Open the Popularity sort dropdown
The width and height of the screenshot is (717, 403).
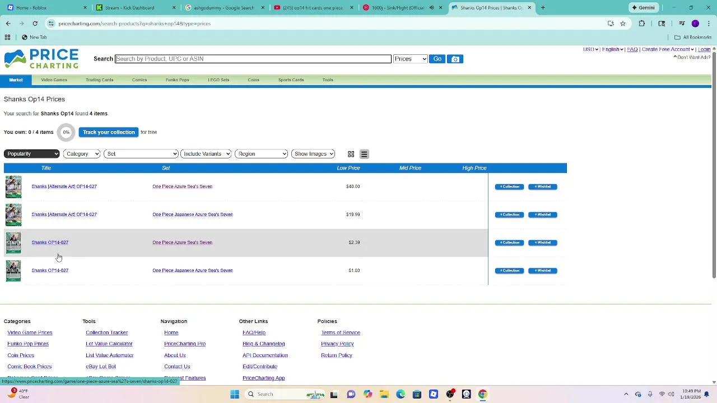pyautogui.click(x=31, y=154)
